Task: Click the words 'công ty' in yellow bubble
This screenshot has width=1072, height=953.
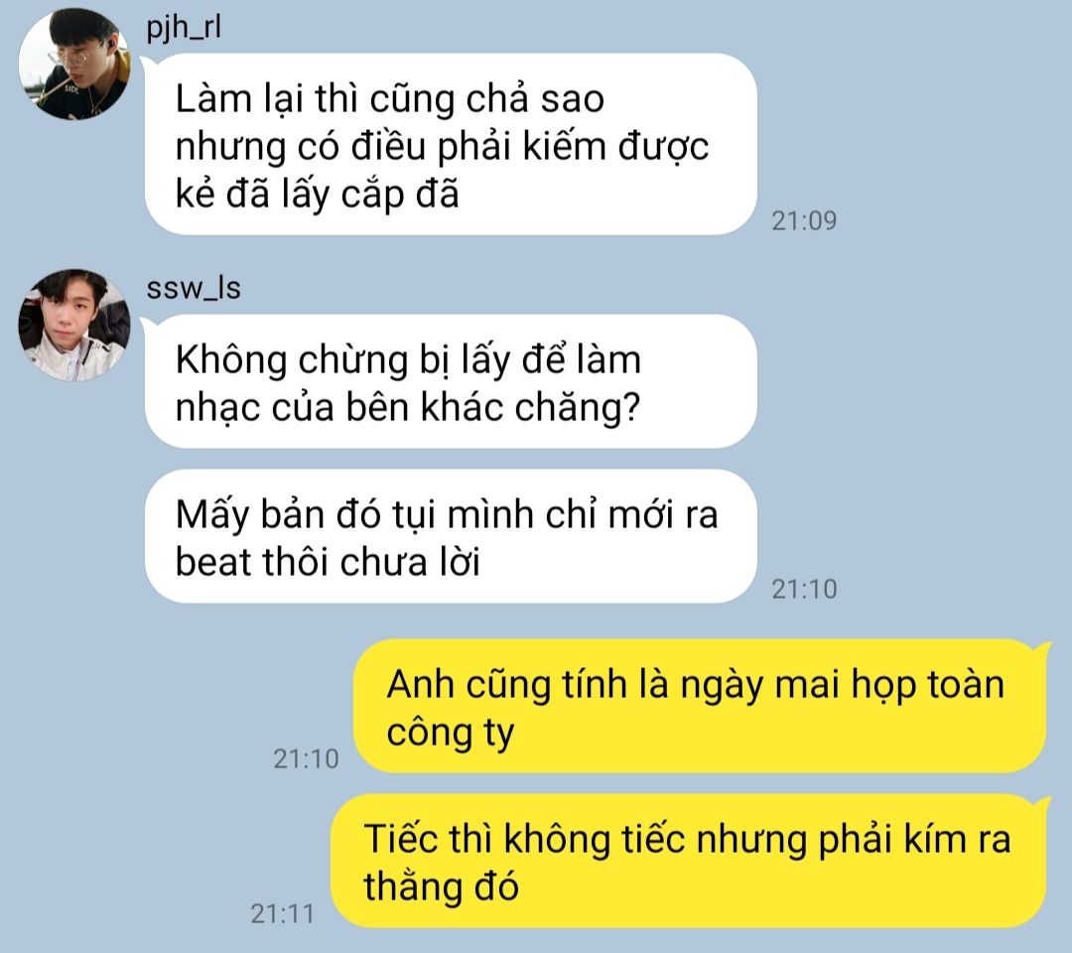Action: point(450,735)
